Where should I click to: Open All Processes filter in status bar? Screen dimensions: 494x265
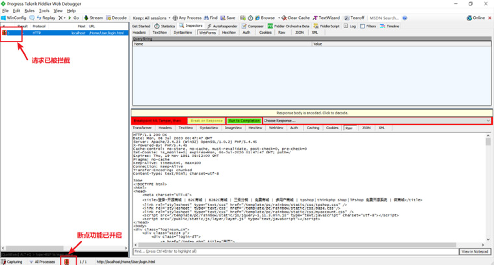pos(42,262)
